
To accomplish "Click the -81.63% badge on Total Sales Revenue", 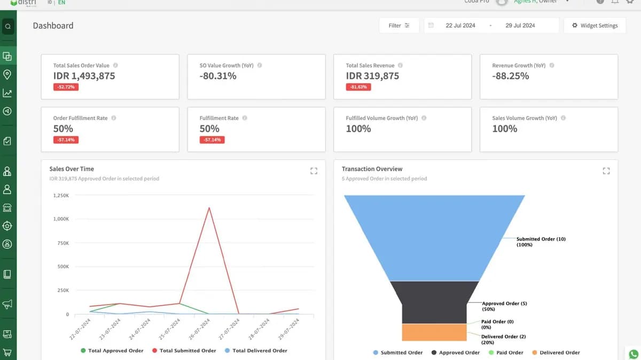I will [x=358, y=87].
